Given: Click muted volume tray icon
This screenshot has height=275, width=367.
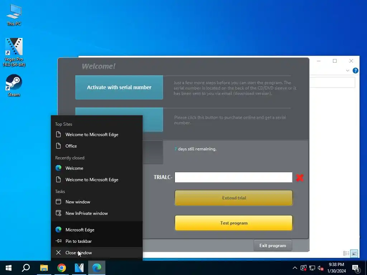Looking at the screenshot, I should (321, 268).
